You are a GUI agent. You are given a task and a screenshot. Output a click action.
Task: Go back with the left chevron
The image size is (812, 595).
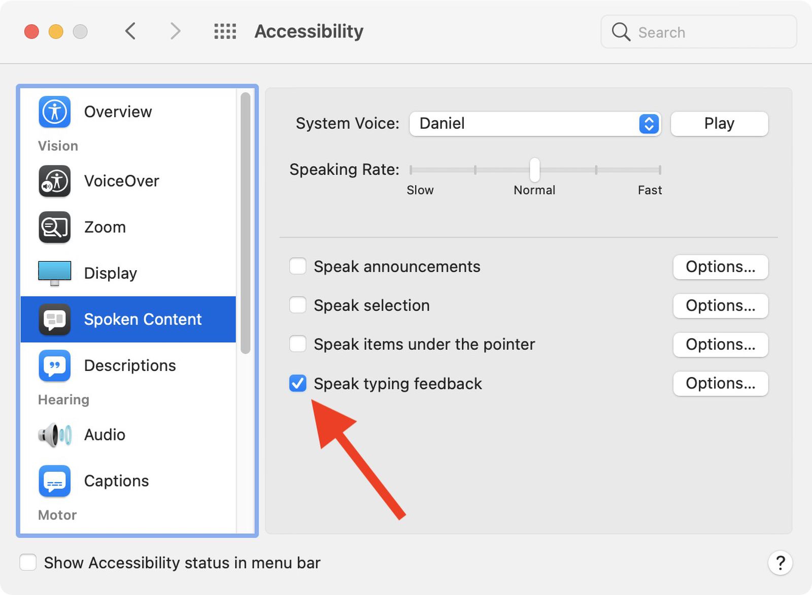coord(130,31)
